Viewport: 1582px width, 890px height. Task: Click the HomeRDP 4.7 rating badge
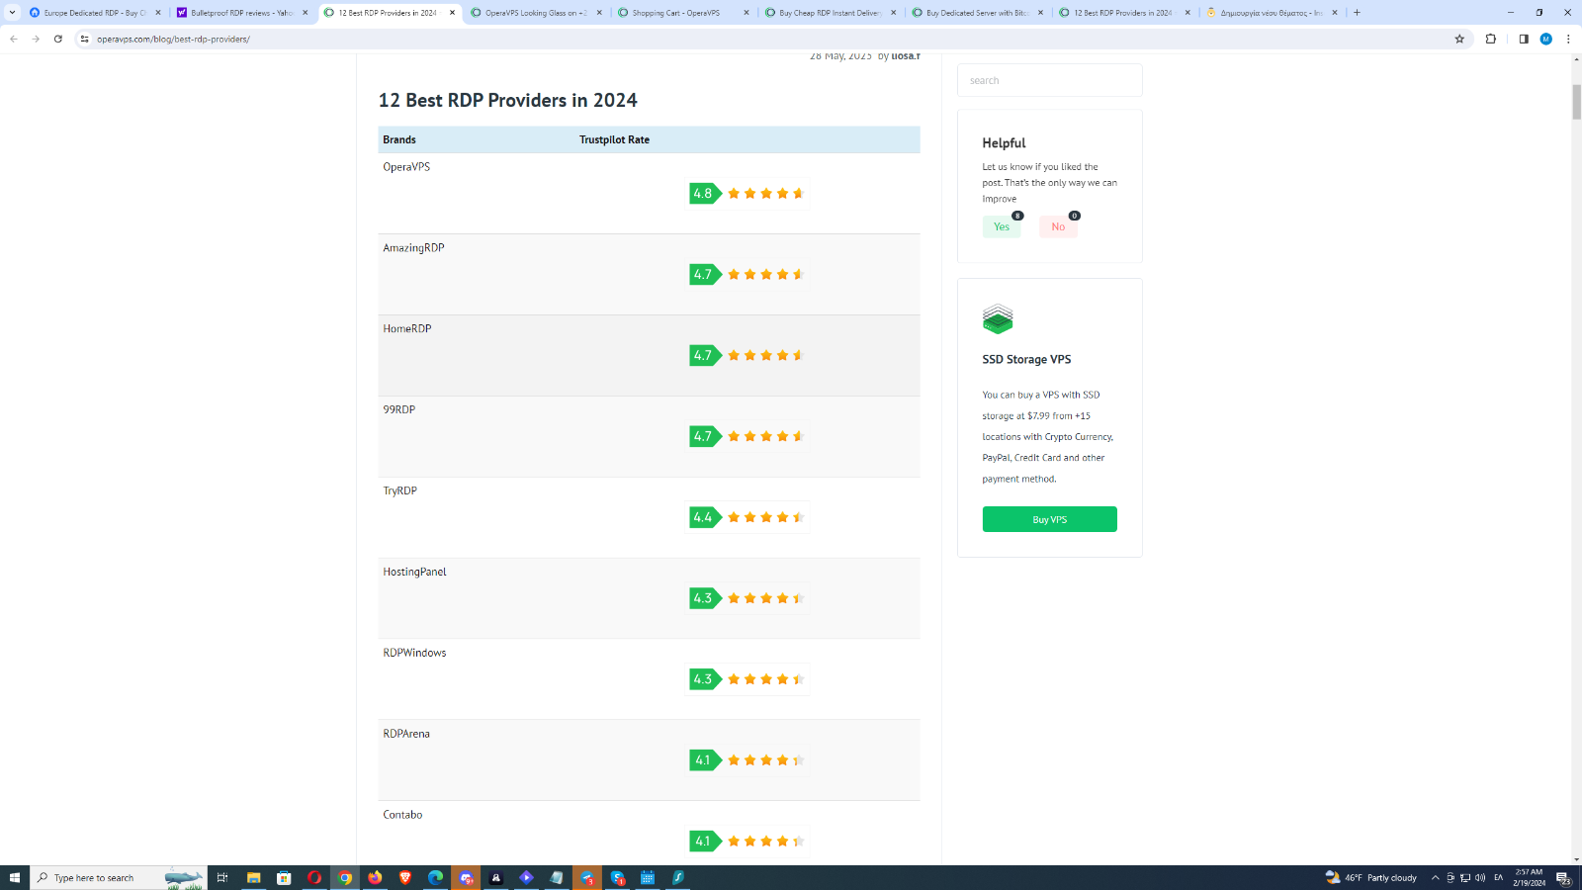(x=706, y=355)
